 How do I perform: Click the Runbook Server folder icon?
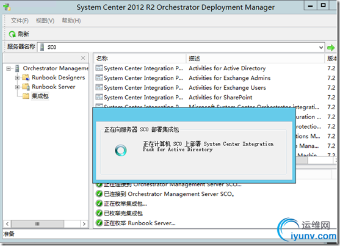click(x=26, y=87)
